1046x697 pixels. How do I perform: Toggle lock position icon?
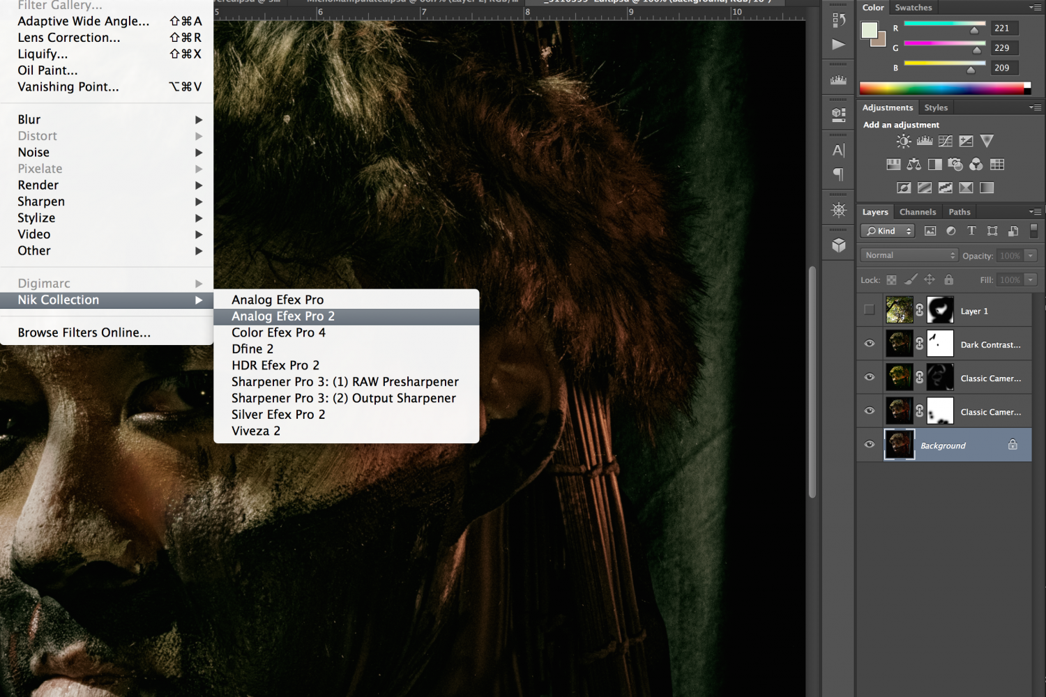930,279
